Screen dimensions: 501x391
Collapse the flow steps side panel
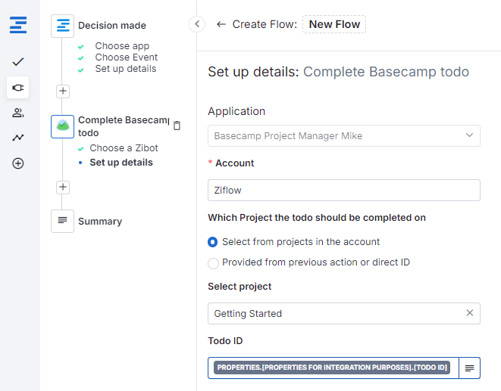coord(197,24)
